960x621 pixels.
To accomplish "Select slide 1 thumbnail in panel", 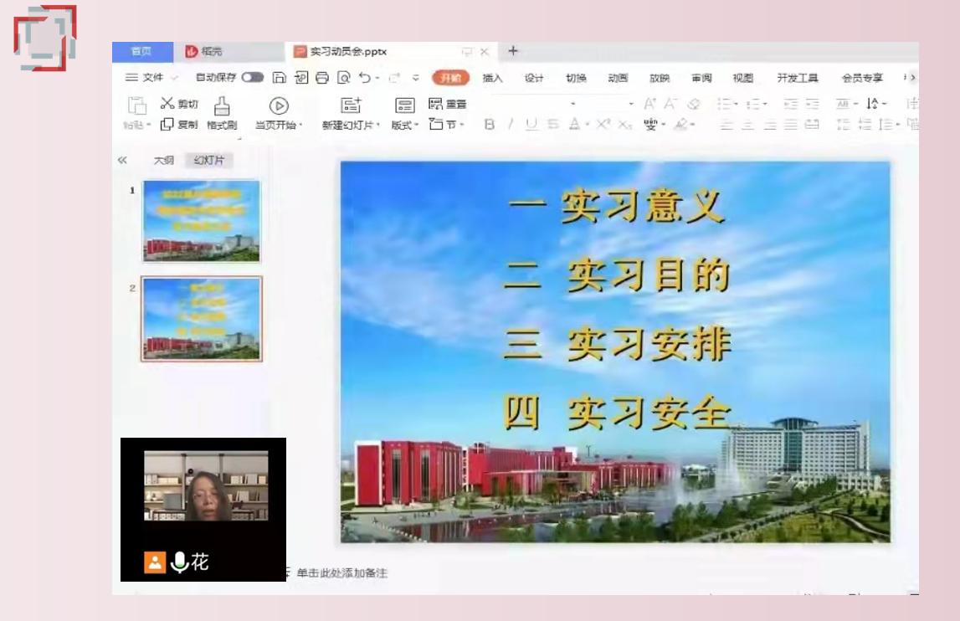I will [x=202, y=221].
